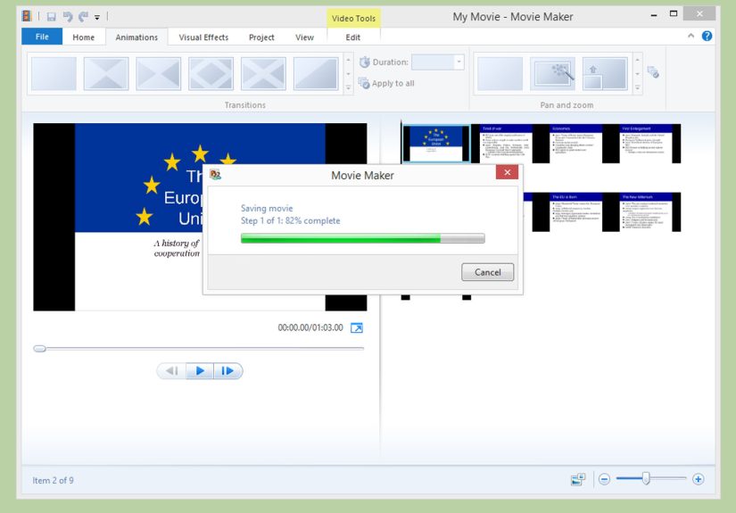
Task: Select the First Enlargement slide clip
Action: click(x=645, y=144)
